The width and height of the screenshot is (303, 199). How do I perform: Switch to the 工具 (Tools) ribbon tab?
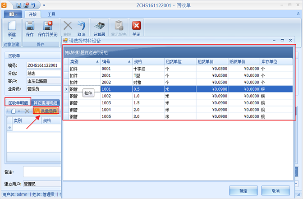click(x=51, y=14)
